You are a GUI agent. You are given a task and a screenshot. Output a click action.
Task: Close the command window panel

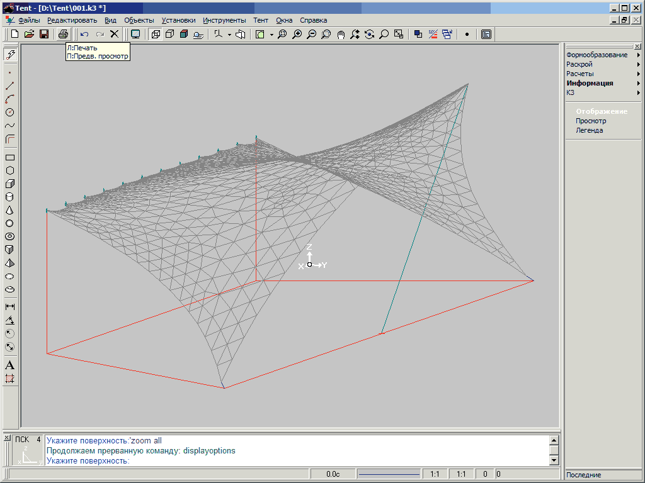click(x=6, y=438)
